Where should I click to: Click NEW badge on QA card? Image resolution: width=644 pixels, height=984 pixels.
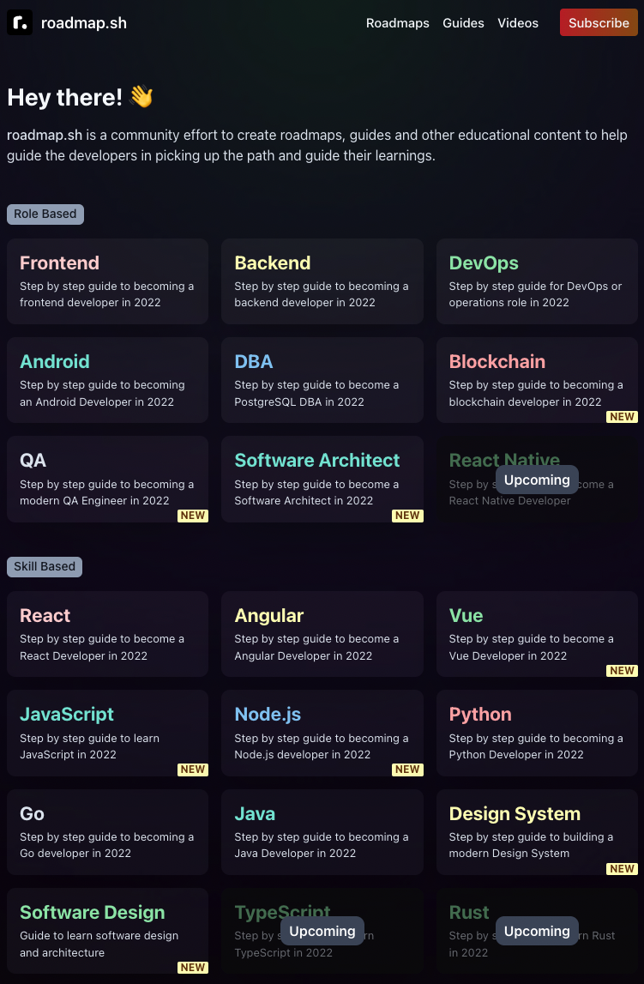(193, 516)
